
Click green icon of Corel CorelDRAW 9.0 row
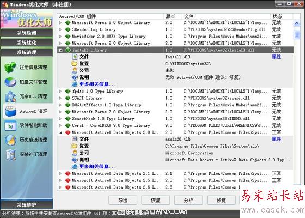[68, 125]
